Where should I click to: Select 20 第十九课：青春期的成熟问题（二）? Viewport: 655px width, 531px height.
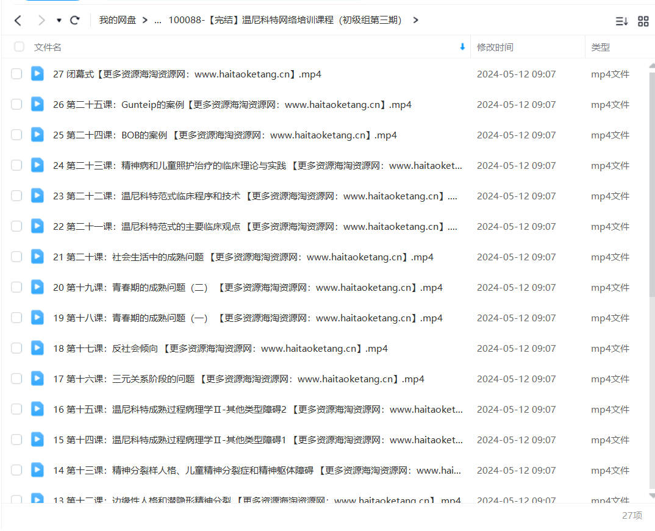[x=248, y=288]
